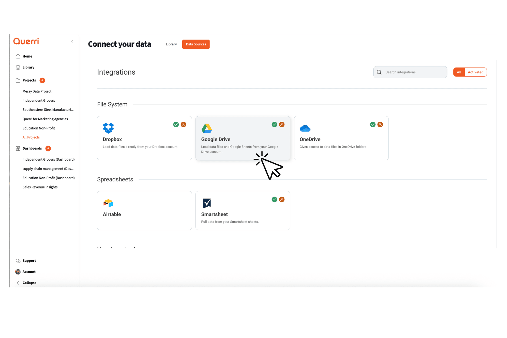Viewport: 507px width, 338px height.
Task: Click Dropbox green activated checkmark
Action: (176, 125)
